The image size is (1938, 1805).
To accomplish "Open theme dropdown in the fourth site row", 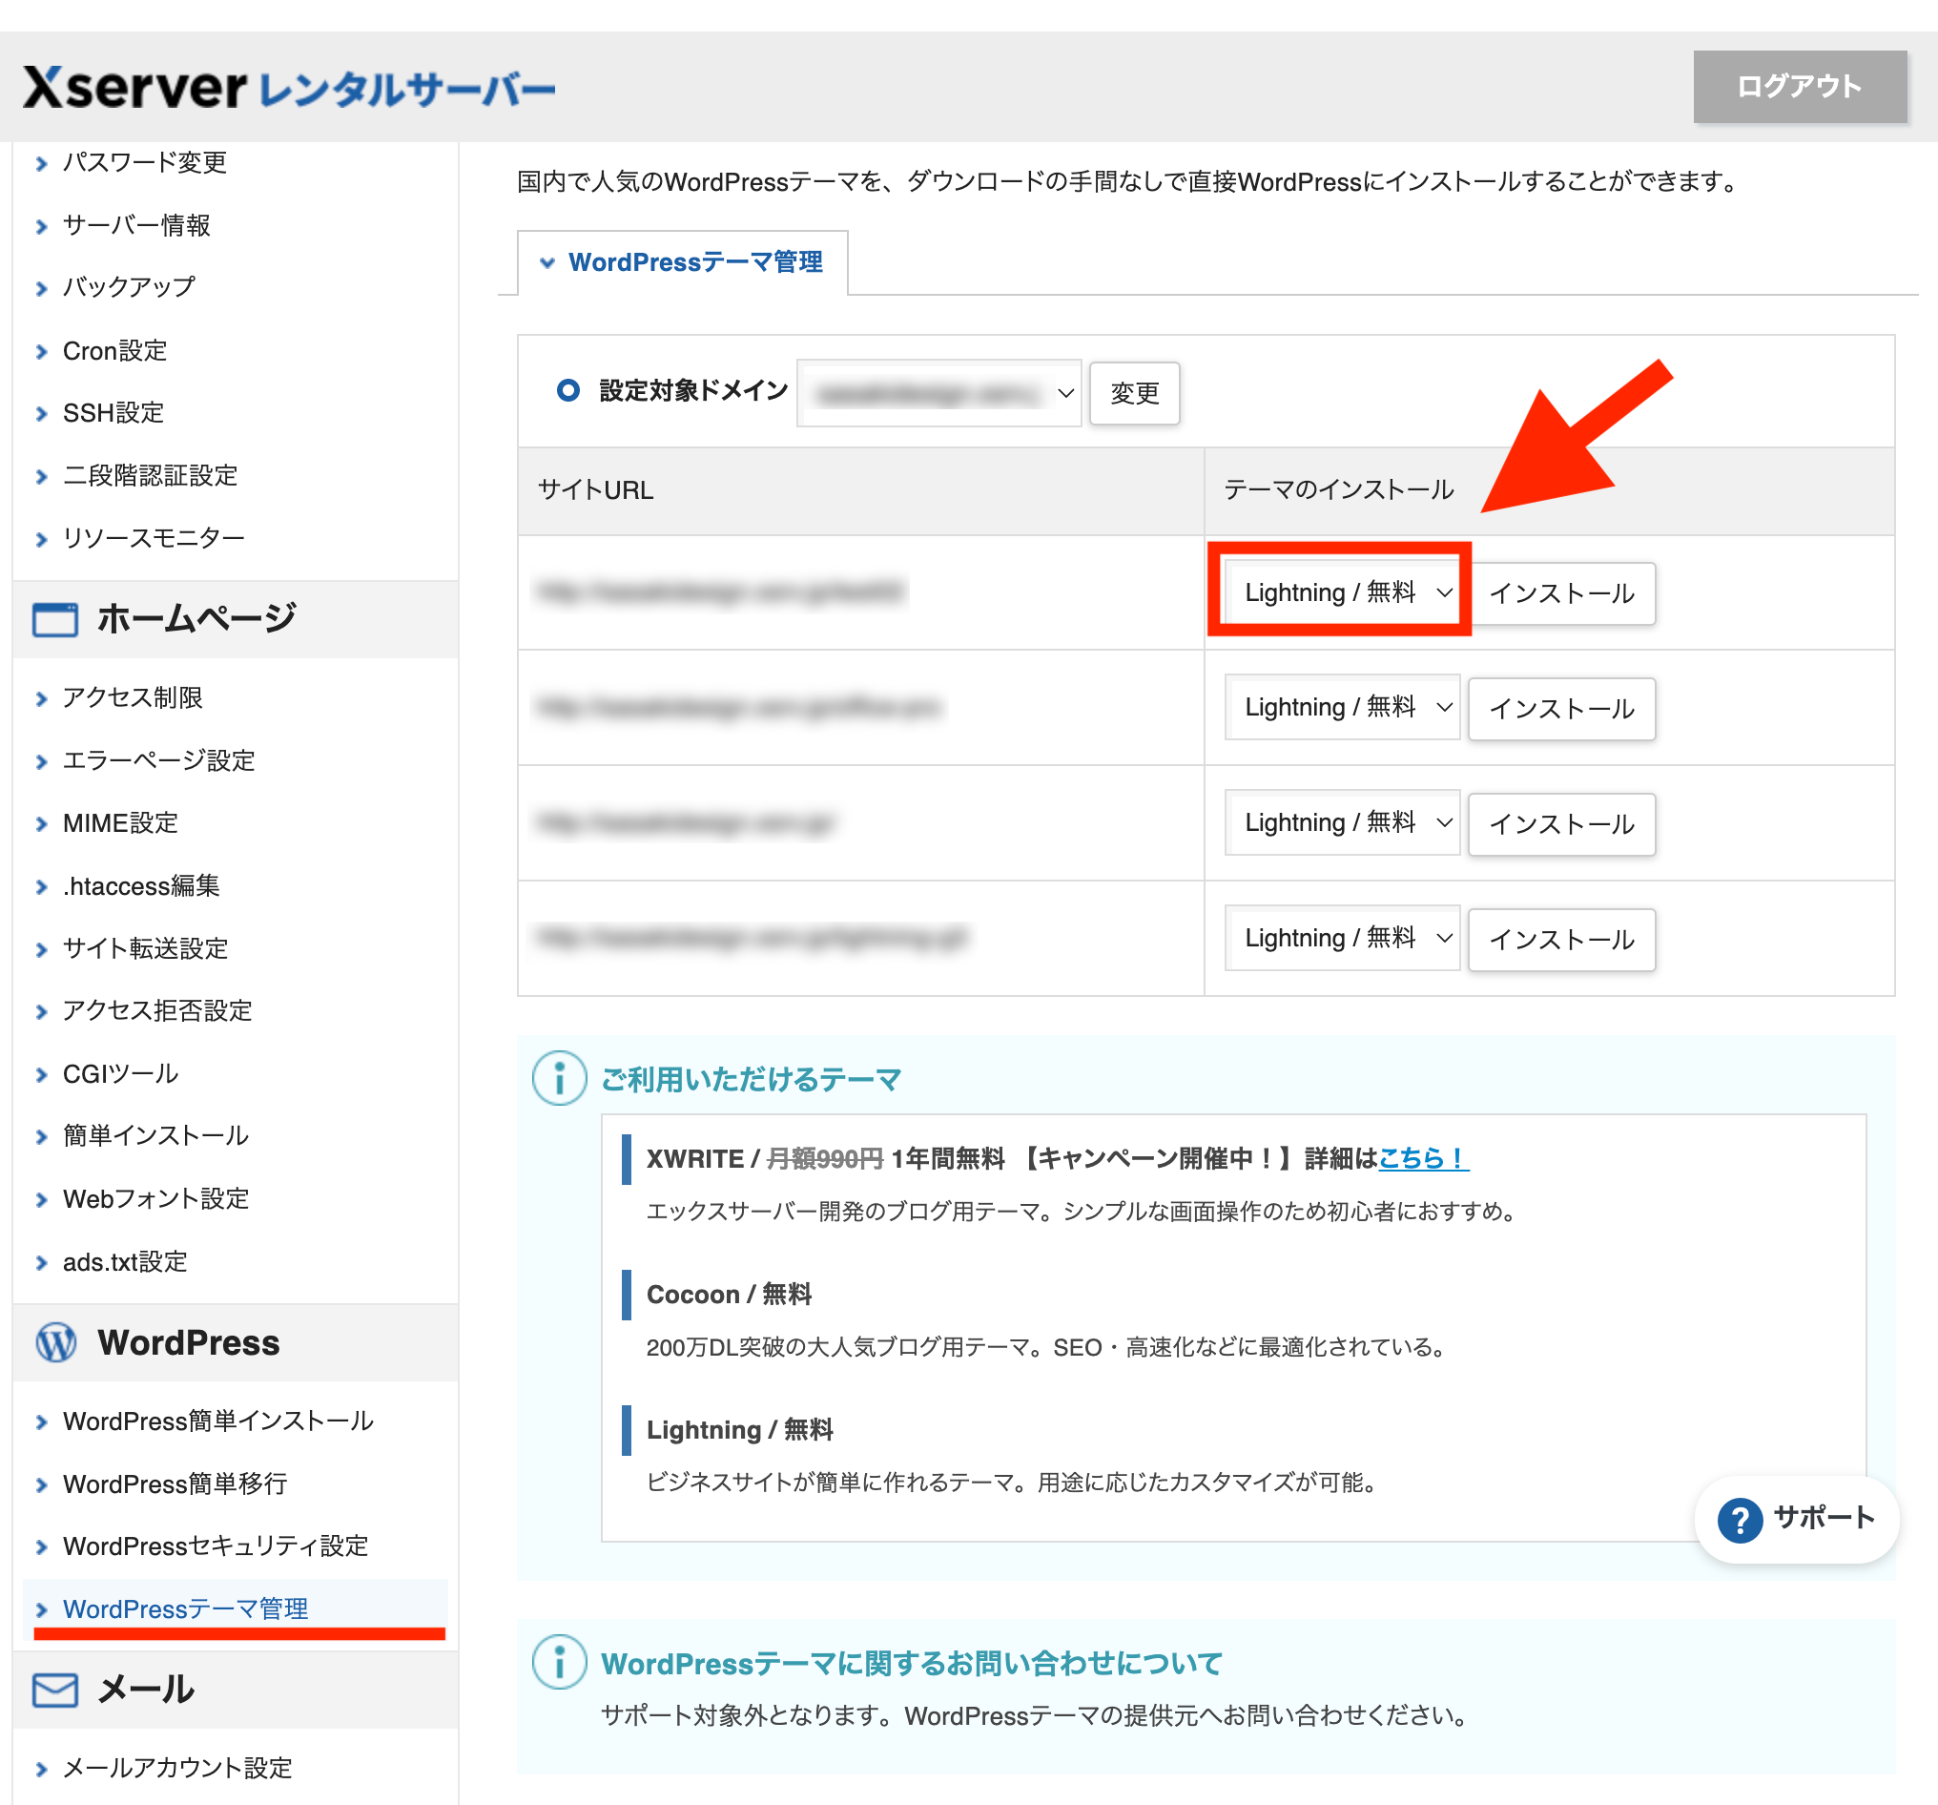I will [1341, 937].
